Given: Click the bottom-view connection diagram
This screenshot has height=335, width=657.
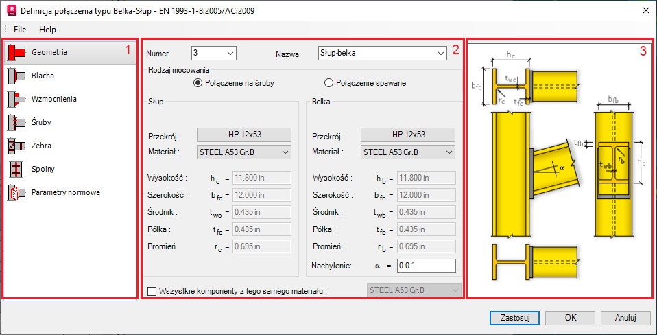Looking at the screenshot, I should [535, 262].
